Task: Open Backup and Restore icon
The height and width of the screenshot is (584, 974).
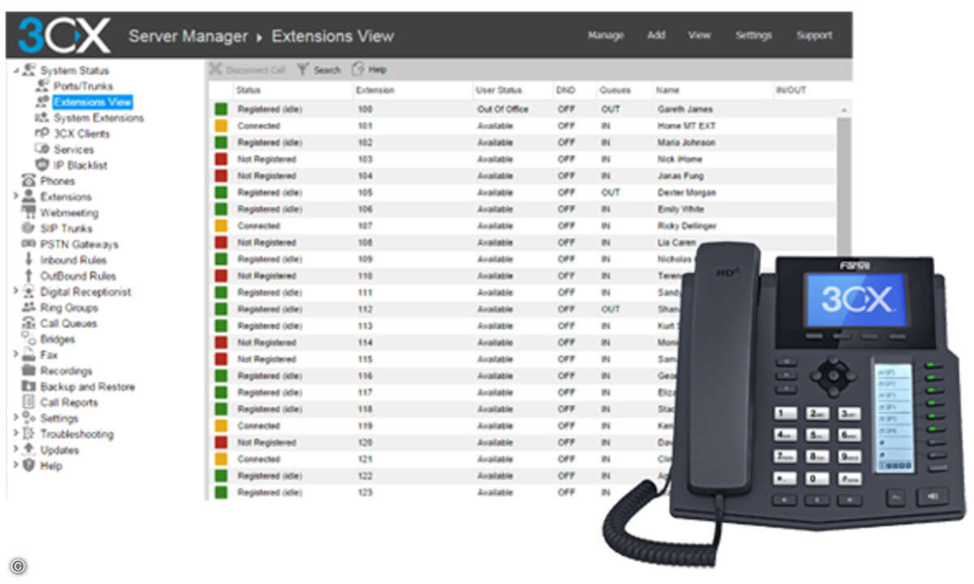Action: (29, 387)
